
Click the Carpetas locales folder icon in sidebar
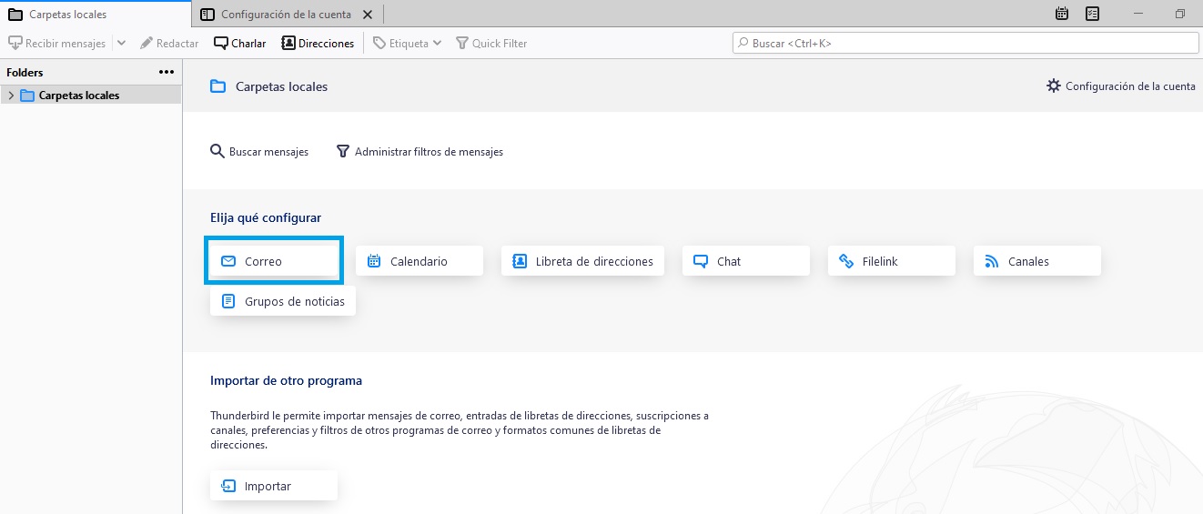point(27,95)
